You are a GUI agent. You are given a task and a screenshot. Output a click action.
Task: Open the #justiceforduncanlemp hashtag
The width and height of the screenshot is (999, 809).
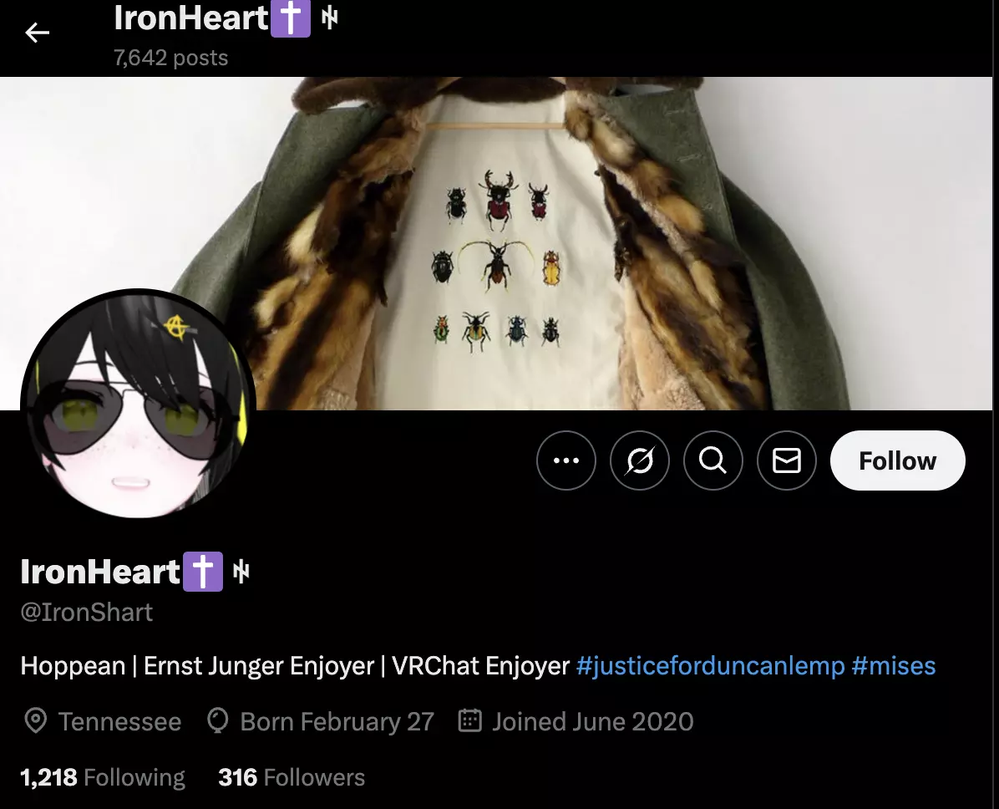tap(710, 666)
